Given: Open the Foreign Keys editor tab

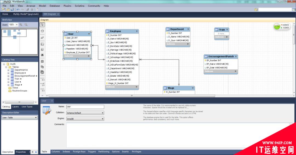Looking at the screenshot, I should (79, 152).
